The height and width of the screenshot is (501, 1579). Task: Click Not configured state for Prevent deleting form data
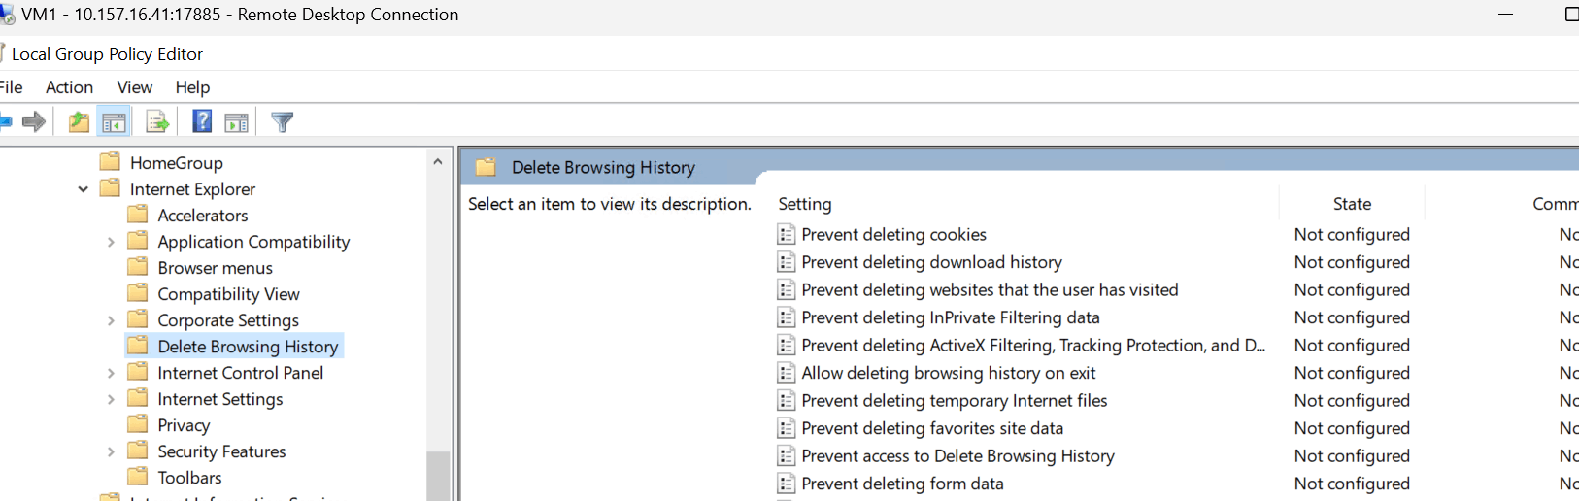(1352, 484)
